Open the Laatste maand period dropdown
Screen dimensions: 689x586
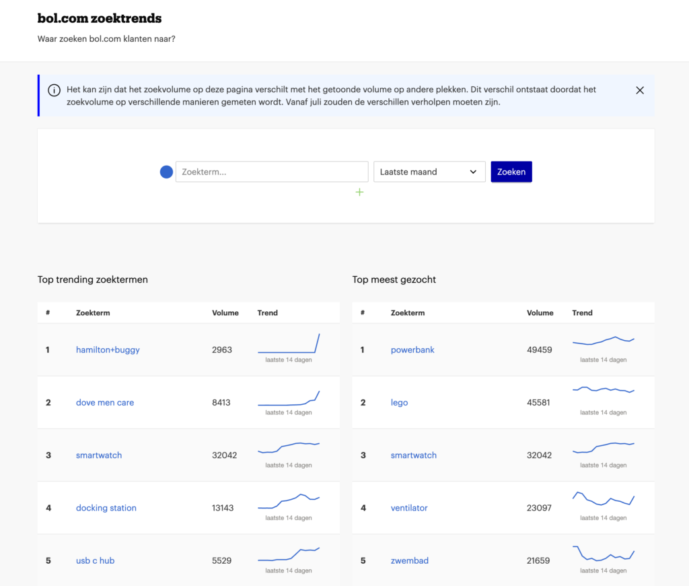coord(429,172)
